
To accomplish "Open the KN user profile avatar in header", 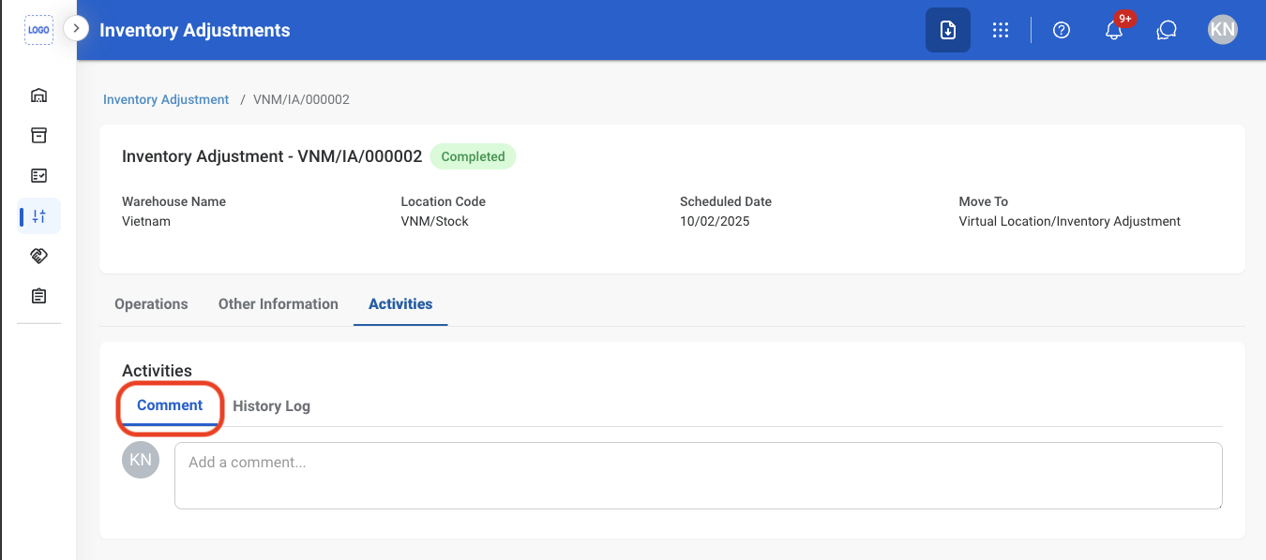I will click(1223, 30).
